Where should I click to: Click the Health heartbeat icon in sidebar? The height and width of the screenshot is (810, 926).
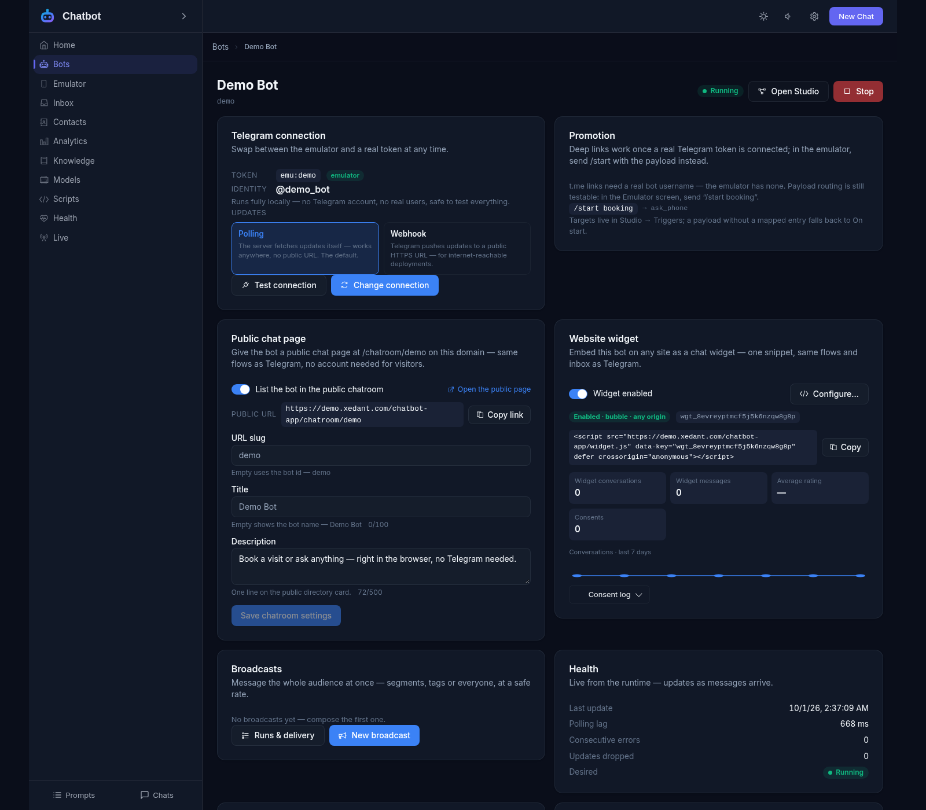(x=44, y=218)
